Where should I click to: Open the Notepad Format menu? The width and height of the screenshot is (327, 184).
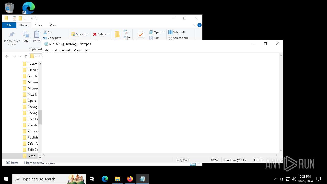(x=65, y=50)
